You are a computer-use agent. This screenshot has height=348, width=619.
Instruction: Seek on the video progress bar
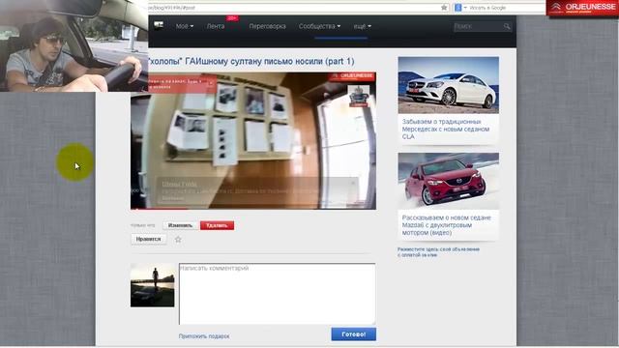tap(253, 208)
